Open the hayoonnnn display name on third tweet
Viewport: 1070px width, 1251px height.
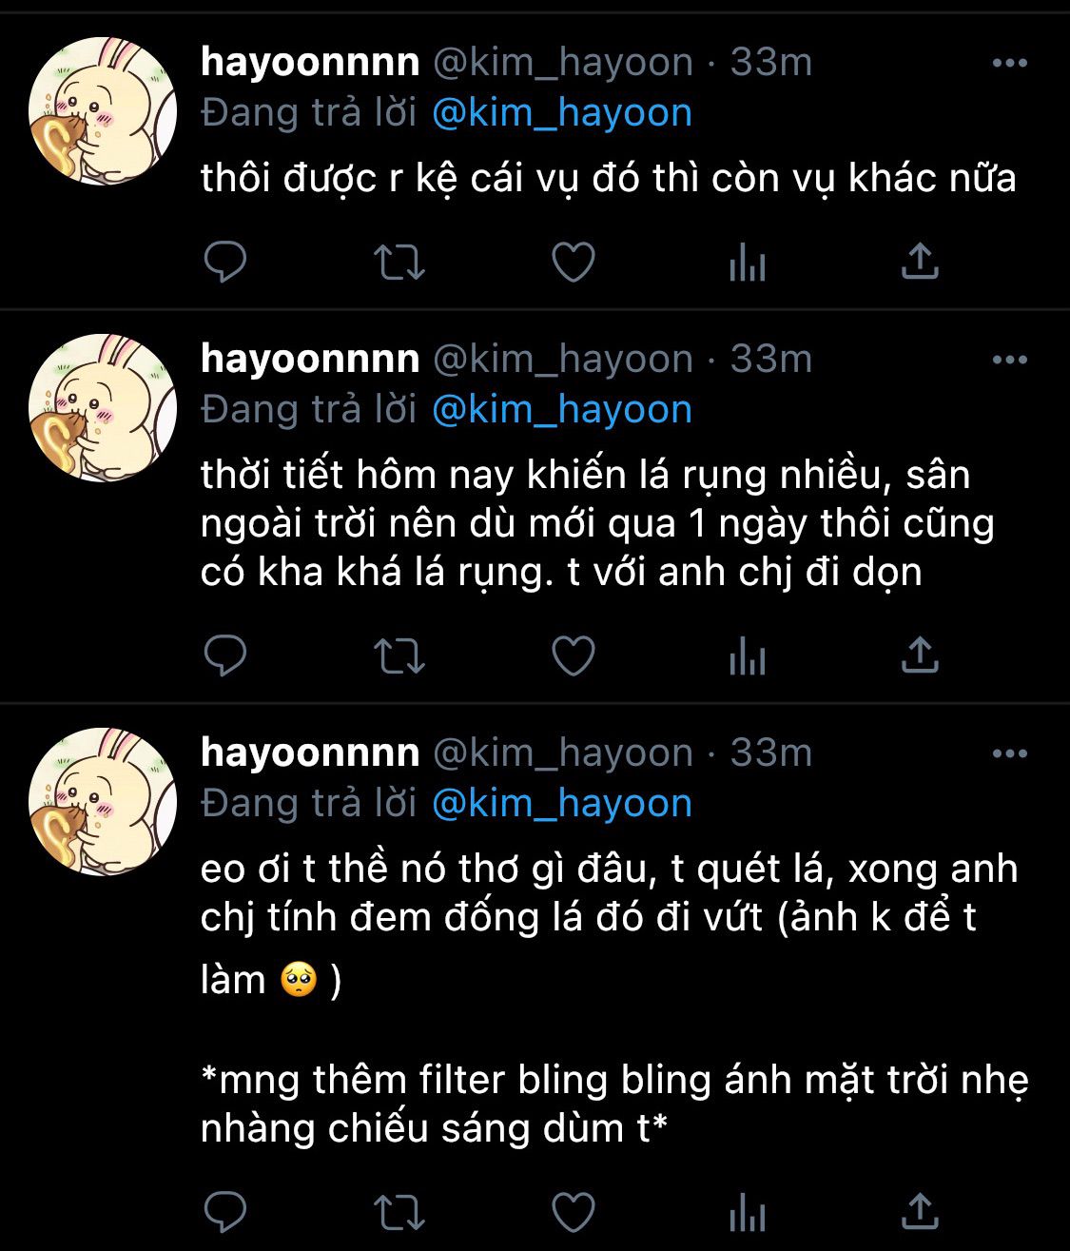click(x=310, y=753)
